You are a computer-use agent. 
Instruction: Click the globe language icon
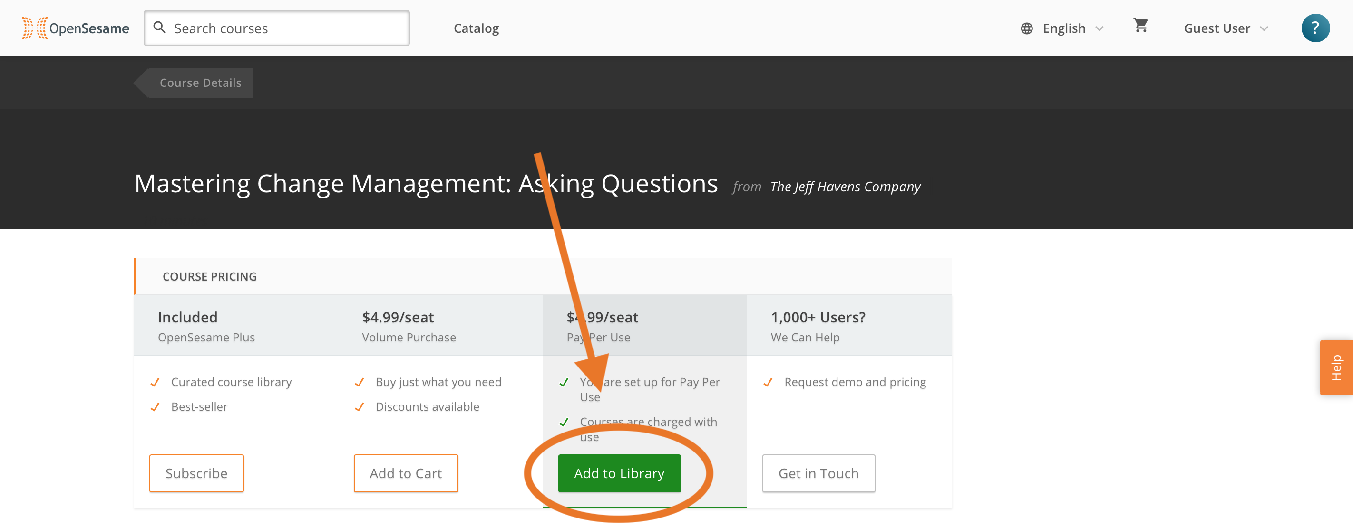tap(1026, 28)
